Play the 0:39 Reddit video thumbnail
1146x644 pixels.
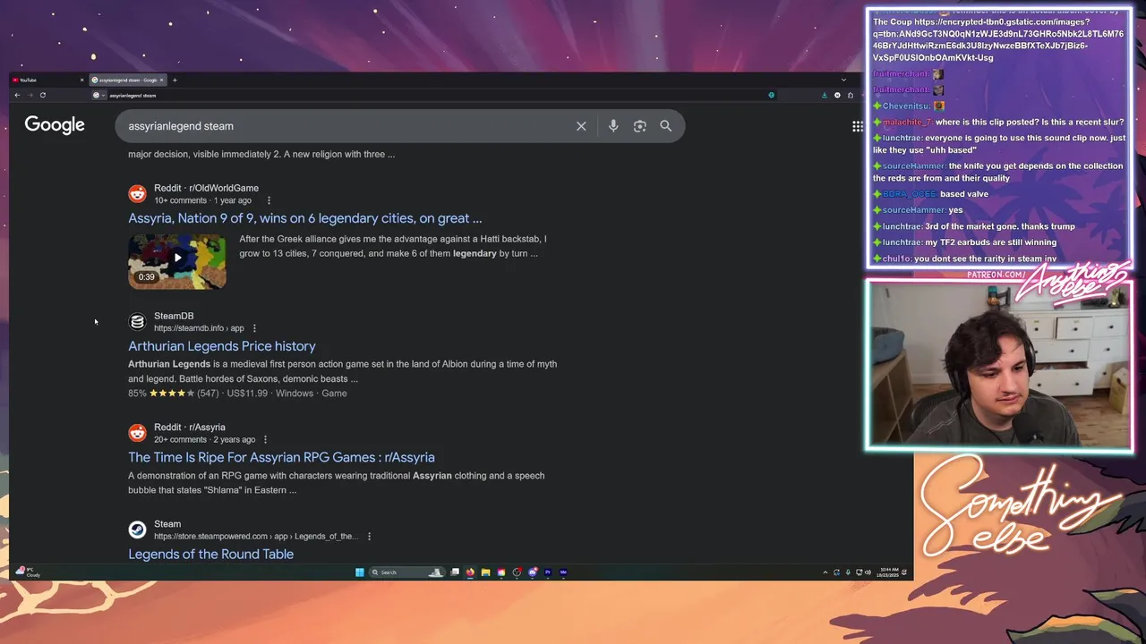click(x=177, y=260)
